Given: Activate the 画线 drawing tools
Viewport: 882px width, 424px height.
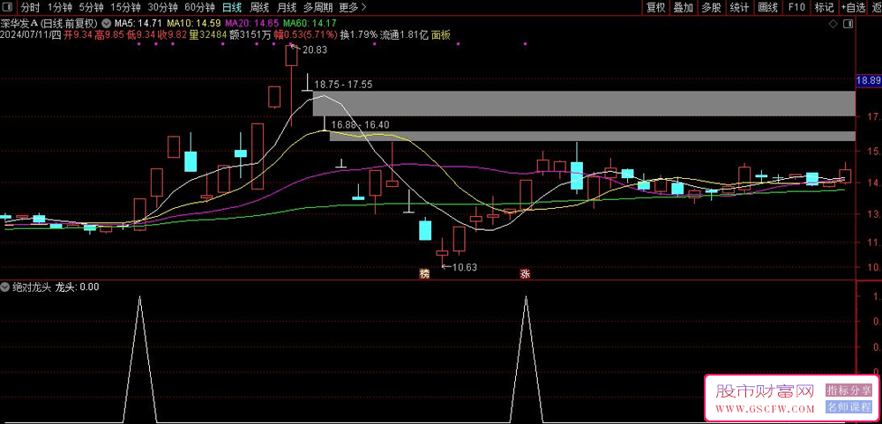Looking at the screenshot, I should (767, 7).
